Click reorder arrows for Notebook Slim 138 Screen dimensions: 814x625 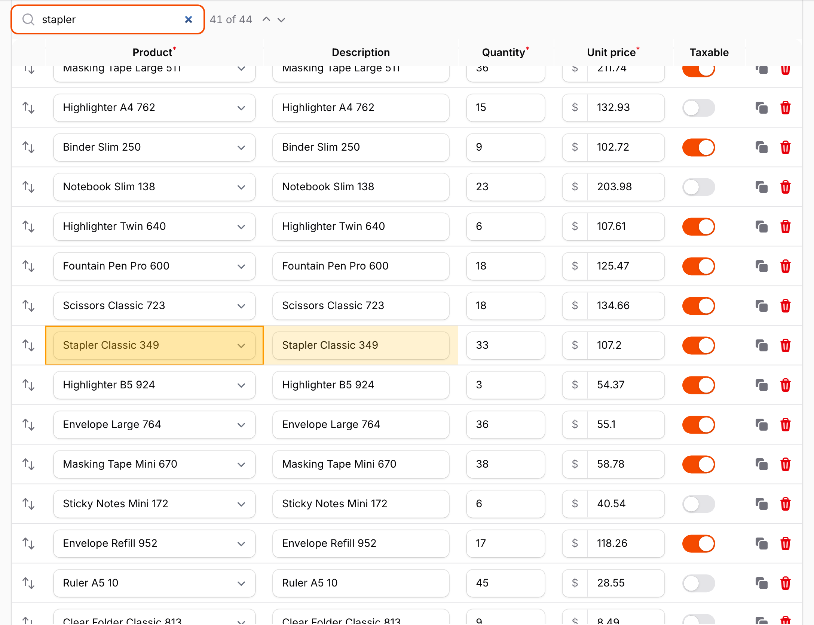click(28, 187)
